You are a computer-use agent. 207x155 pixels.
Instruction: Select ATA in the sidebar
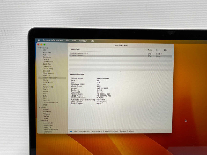click(44, 50)
